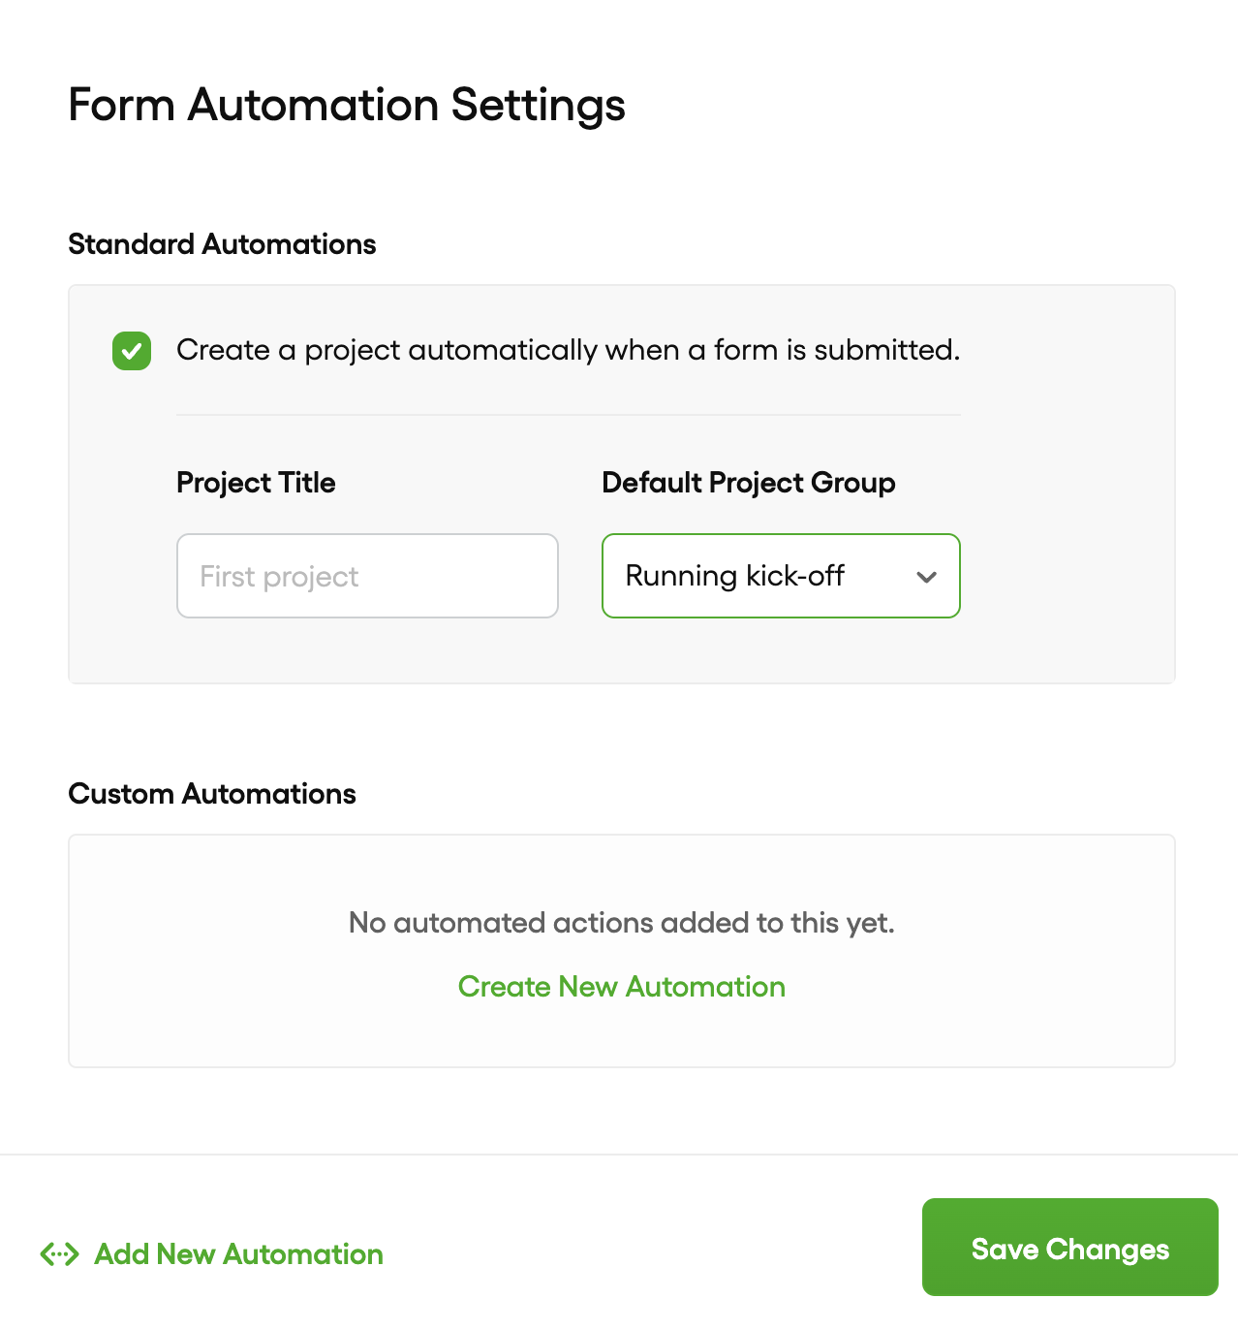The width and height of the screenshot is (1238, 1330).
Task: Click the Add New Automation text link
Action: click(x=238, y=1254)
